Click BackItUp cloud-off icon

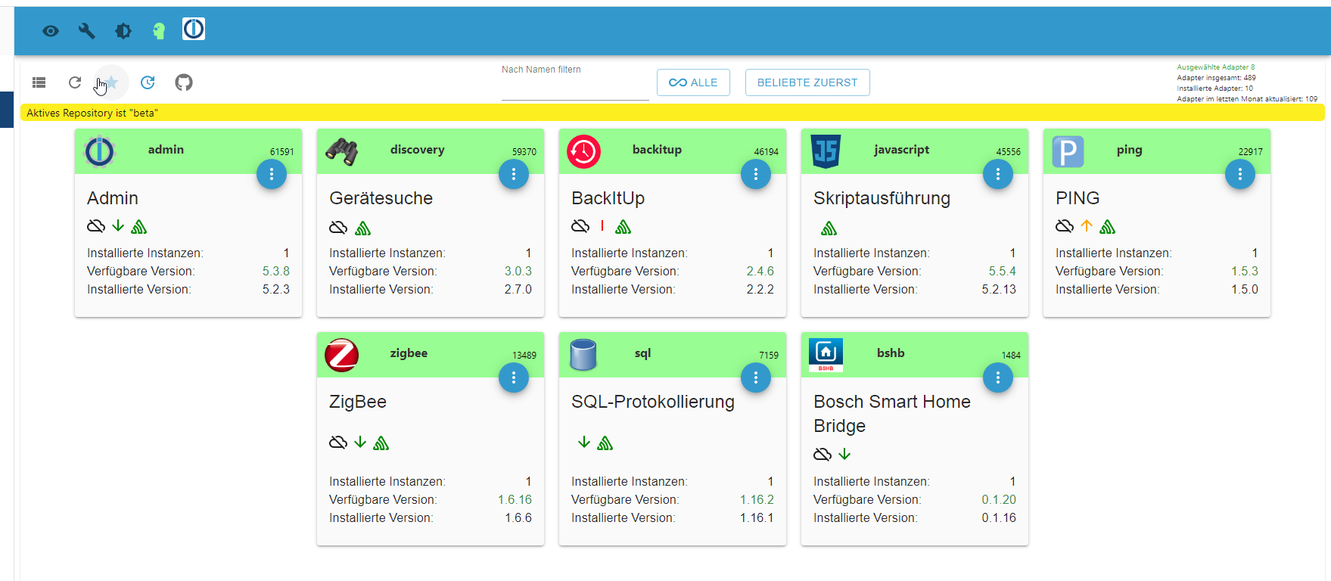[x=580, y=226]
